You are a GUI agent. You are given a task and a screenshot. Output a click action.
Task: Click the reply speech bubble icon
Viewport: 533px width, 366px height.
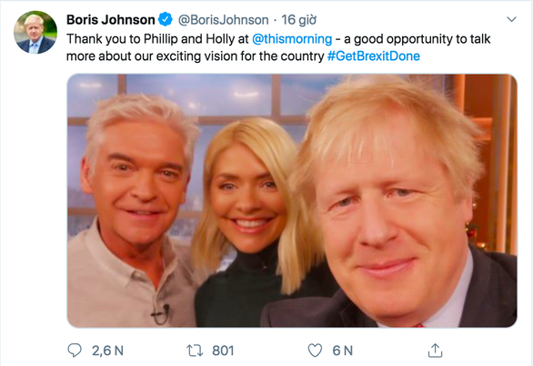coord(75,351)
